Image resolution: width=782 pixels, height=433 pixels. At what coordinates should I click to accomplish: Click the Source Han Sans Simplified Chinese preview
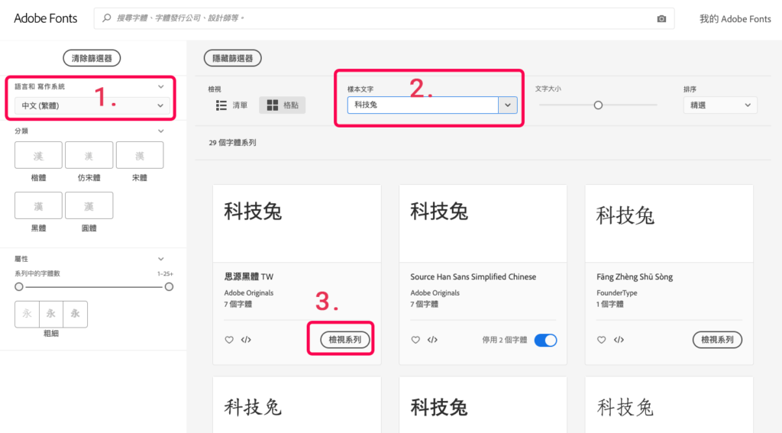(x=483, y=224)
